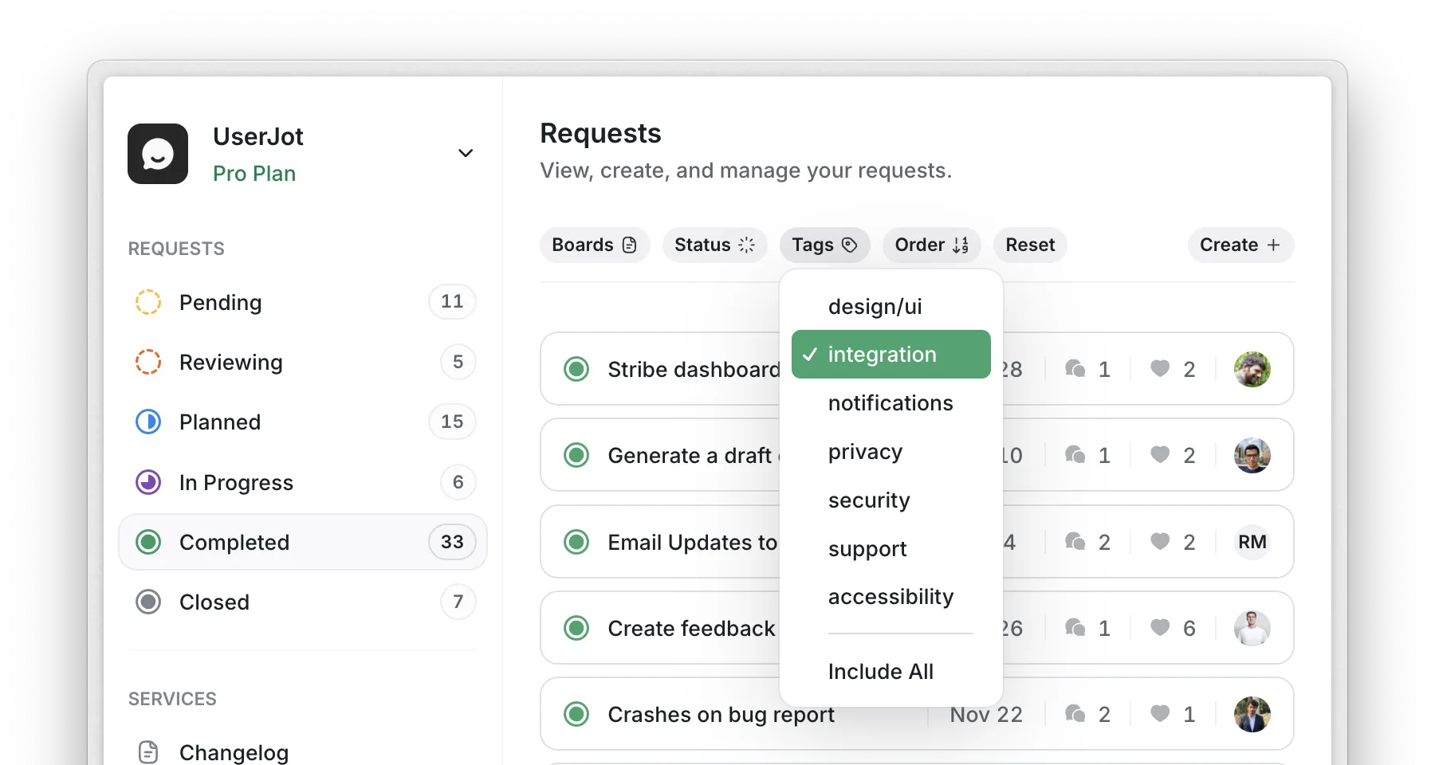Screen dimensions: 1435x765
Task: Open the Boards filter dropdown
Action: point(595,245)
